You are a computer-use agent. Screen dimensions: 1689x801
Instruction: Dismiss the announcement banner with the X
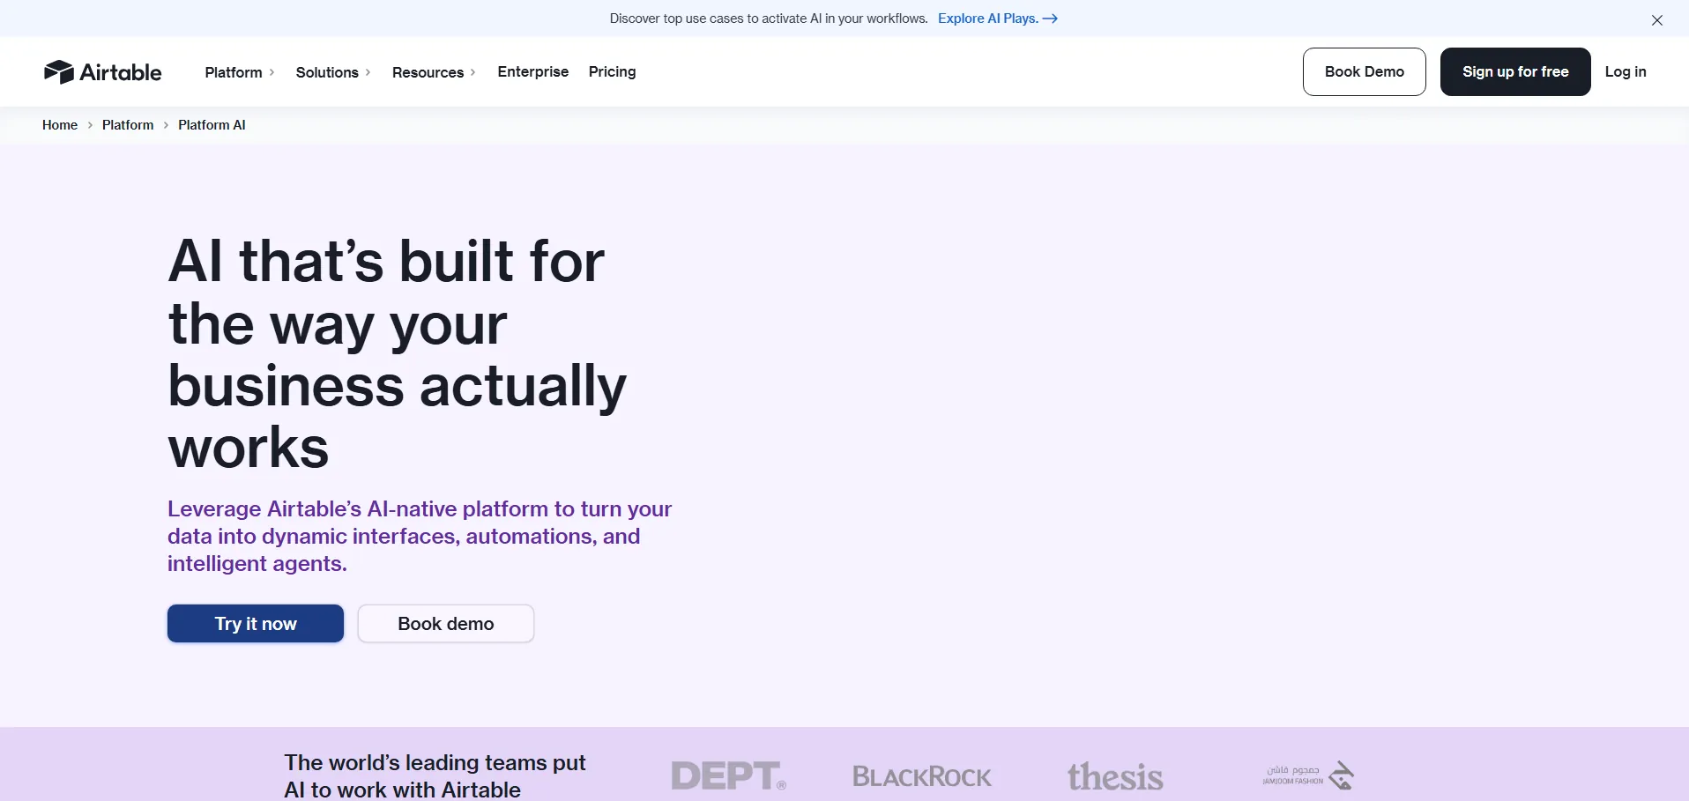pos(1656,20)
